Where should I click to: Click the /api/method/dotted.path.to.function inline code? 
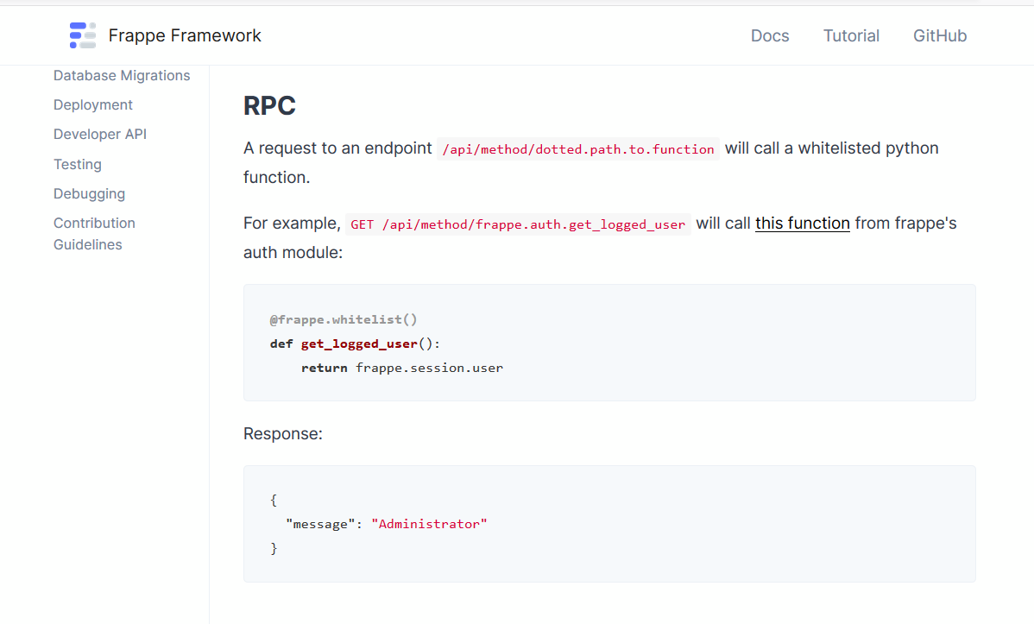coord(578,149)
